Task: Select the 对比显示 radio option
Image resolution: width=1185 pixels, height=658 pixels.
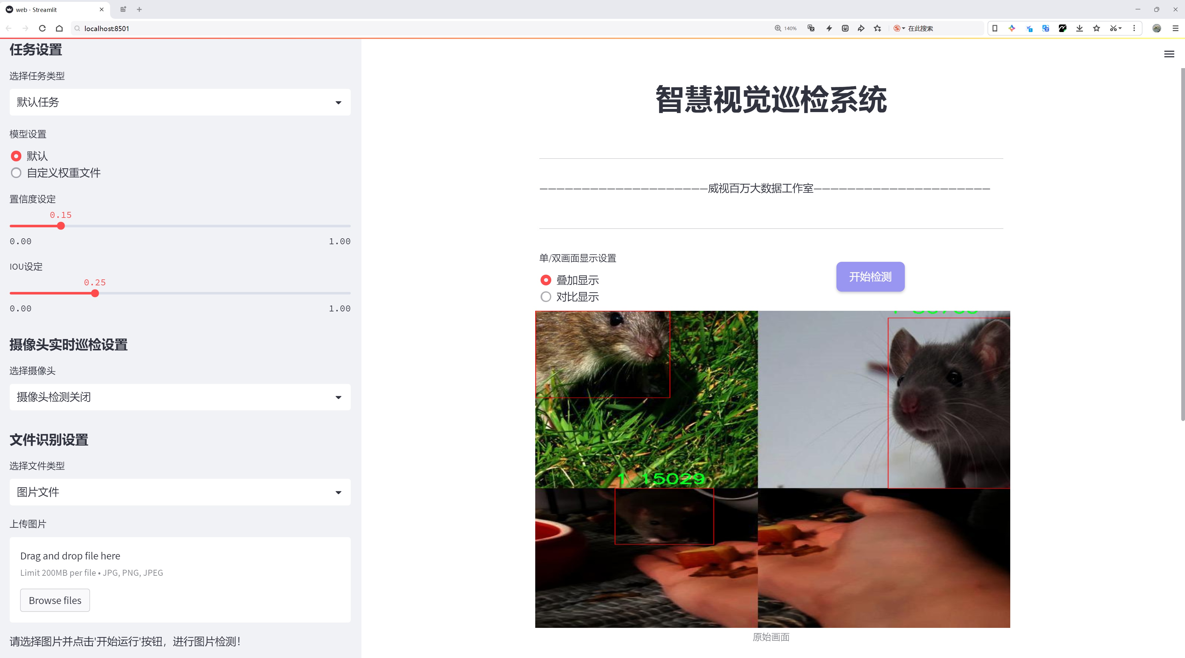Action: coord(546,297)
